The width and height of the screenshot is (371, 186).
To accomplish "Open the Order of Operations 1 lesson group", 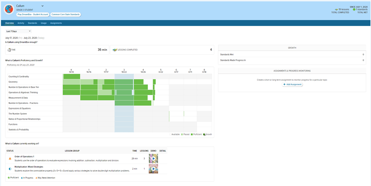I will [25, 157].
